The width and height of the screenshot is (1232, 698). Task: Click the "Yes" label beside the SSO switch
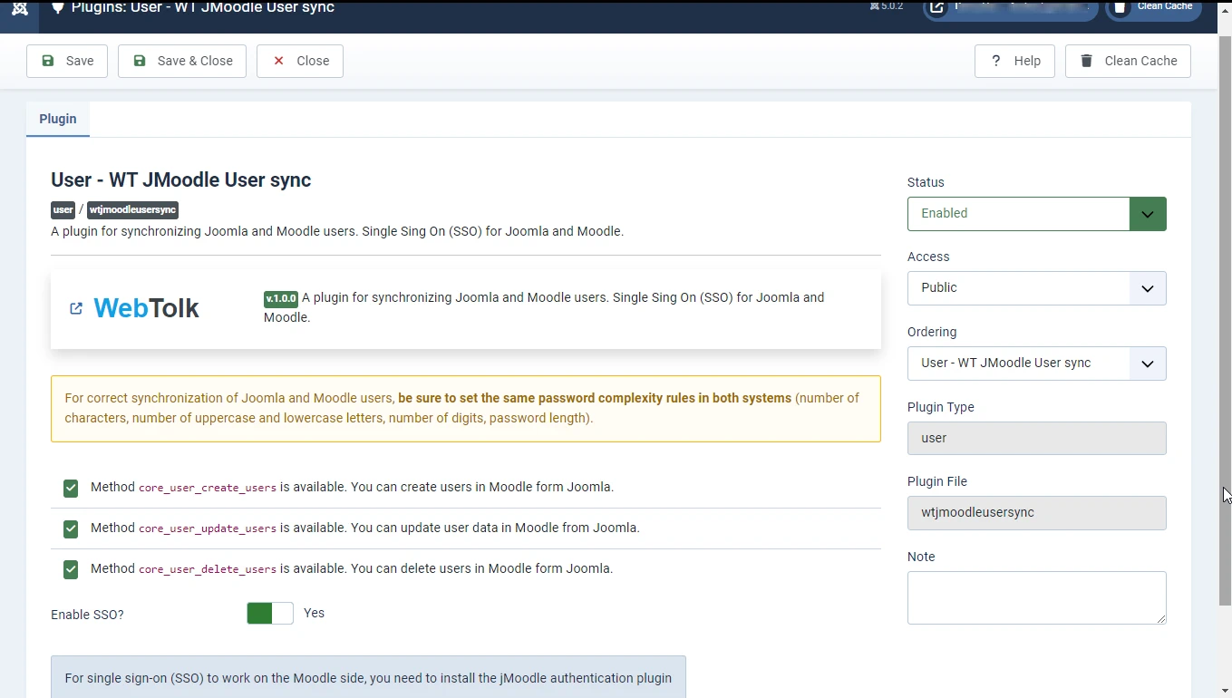click(x=314, y=614)
